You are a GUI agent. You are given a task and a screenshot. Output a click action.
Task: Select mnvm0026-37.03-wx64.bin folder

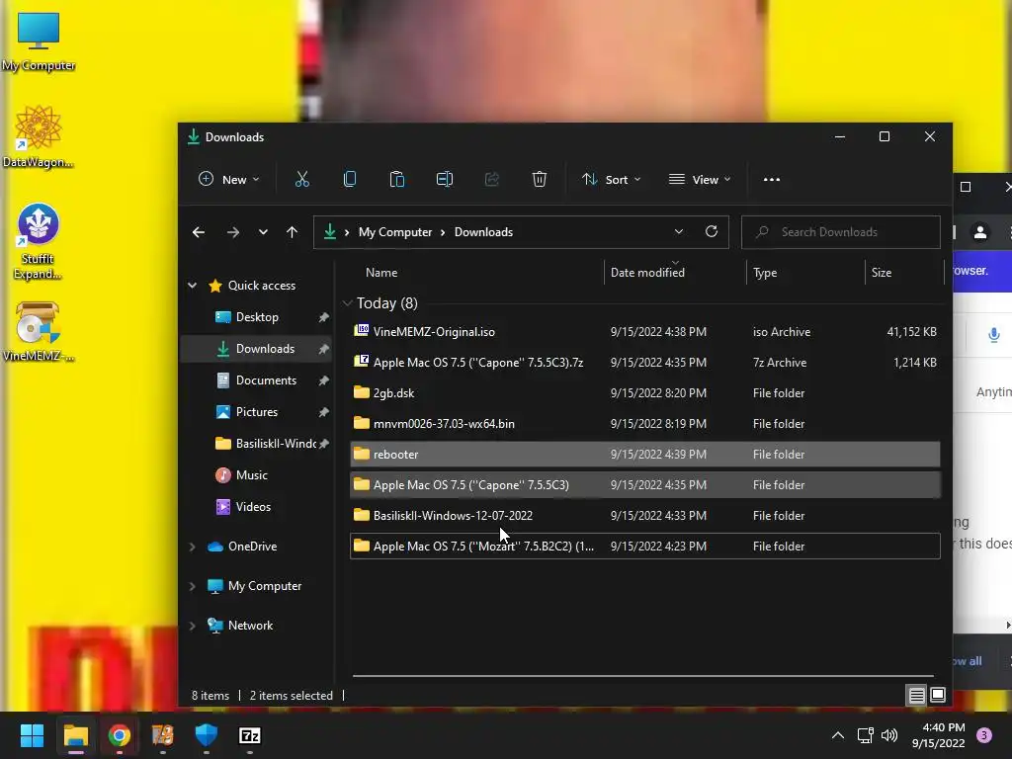(x=644, y=423)
